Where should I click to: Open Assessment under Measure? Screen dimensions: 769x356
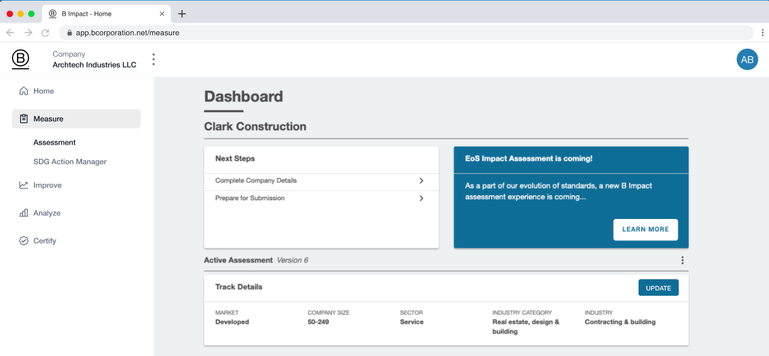pos(55,143)
